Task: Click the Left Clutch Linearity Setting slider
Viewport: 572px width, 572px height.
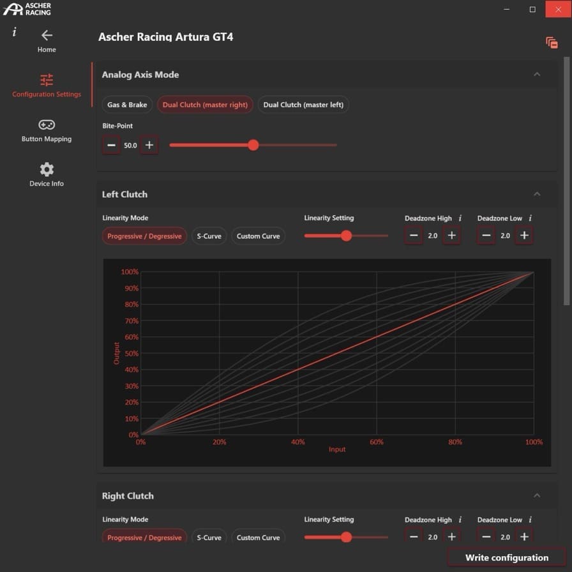Action: pos(346,236)
